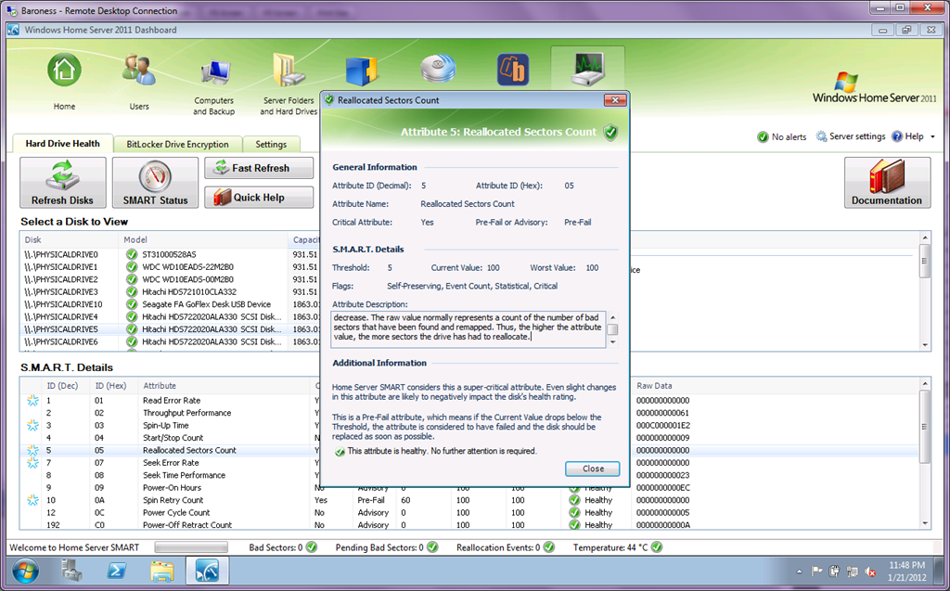Open Server settings
950x591 pixels.
coord(851,136)
